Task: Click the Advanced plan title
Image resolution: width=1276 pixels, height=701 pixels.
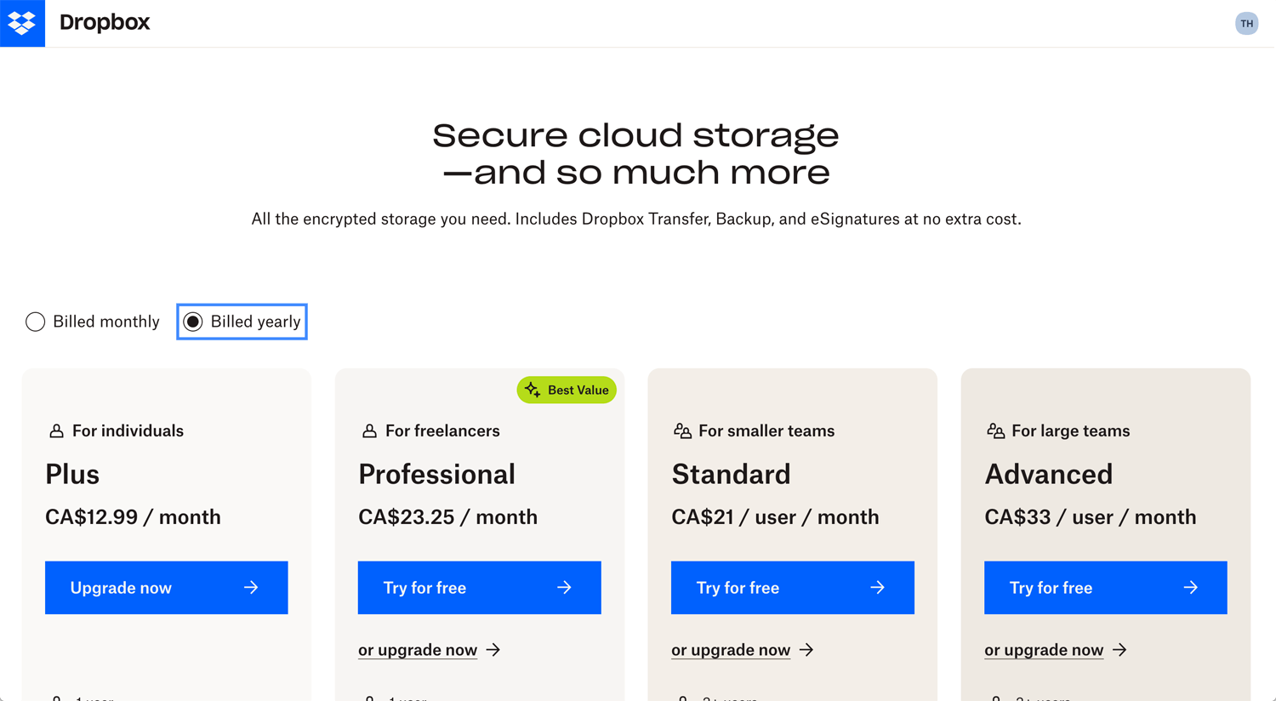Action: tap(1048, 474)
